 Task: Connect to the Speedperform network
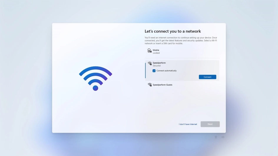click(x=207, y=77)
